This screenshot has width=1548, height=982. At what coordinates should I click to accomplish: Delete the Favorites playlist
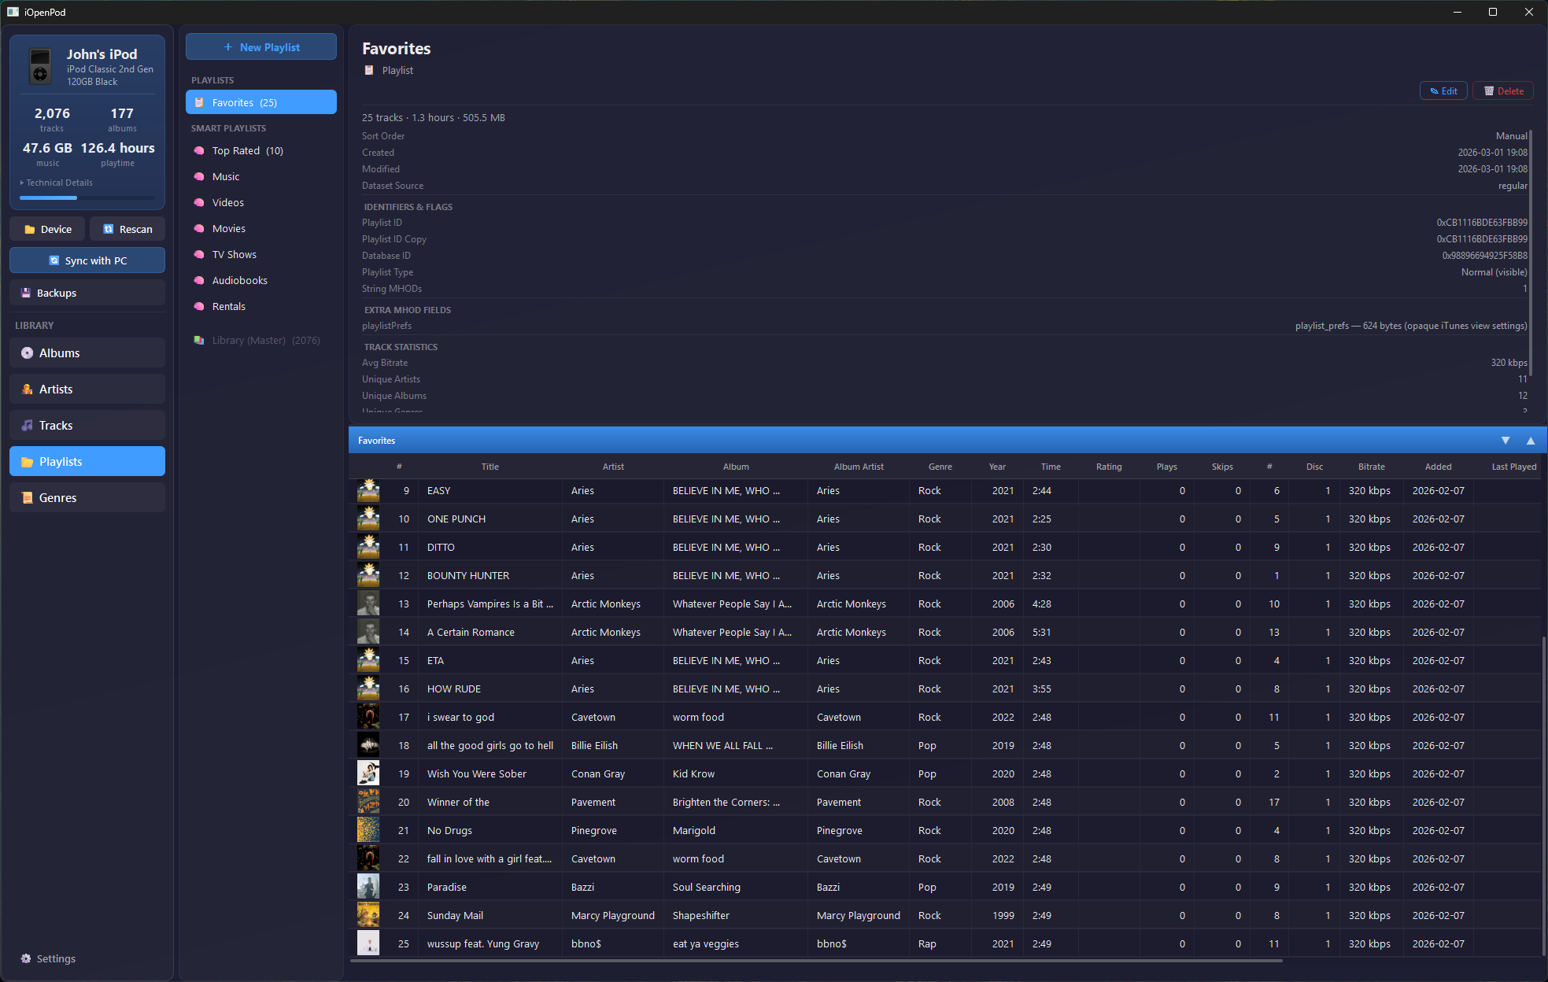1502,90
